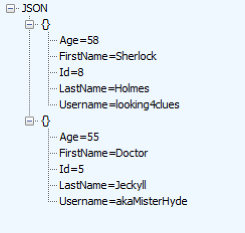Select FirstName=Doctor item
Screen dimensions: 245x233
pos(103,153)
